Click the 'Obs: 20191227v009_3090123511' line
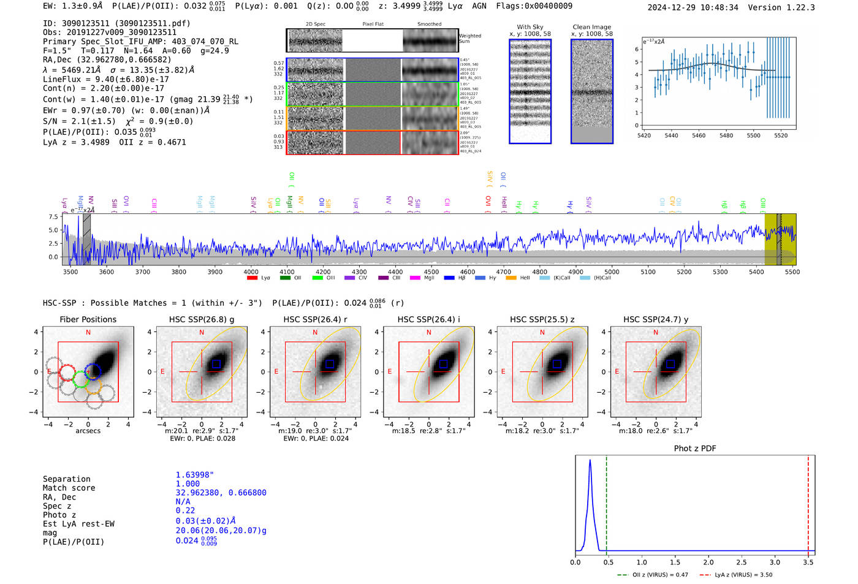The height and width of the screenshot is (584, 858). click(110, 32)
